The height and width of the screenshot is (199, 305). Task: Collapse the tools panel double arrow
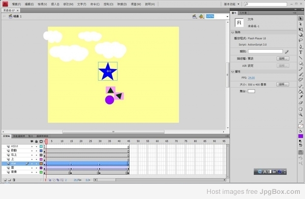coord(302,9)
